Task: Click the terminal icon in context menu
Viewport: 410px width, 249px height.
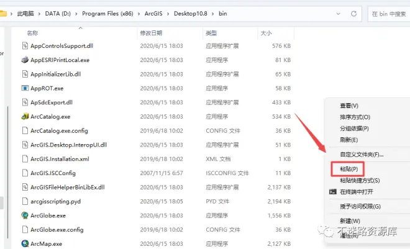Action: [x=332, y=192]
